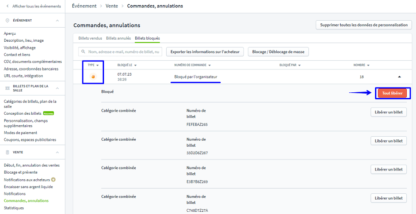Open Statistiques in the sidebar
The image size is (416, 214).
click(x=14, y=208)
